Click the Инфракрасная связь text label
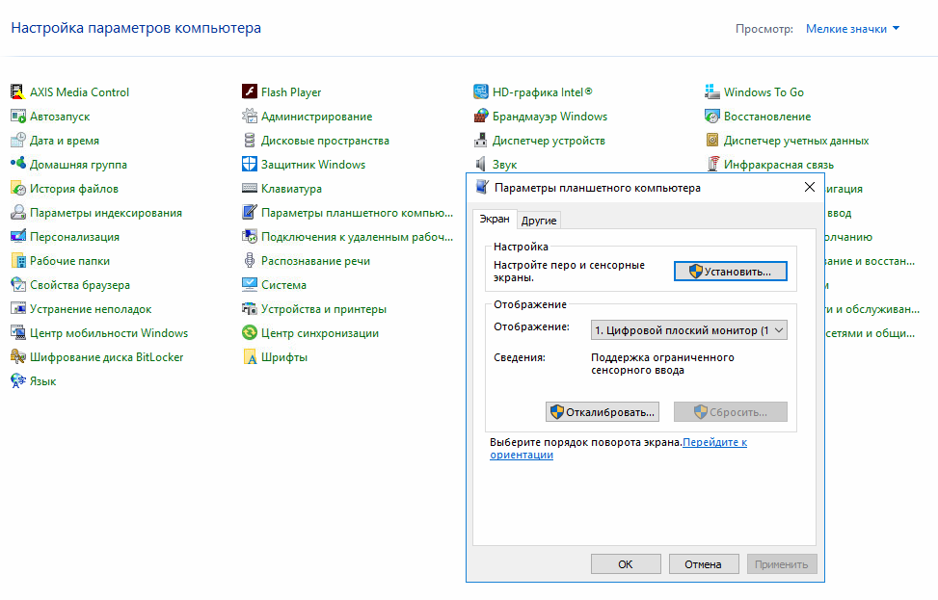Screen dimensions: 938x600 pyautogui.click(x=779, y=165)
